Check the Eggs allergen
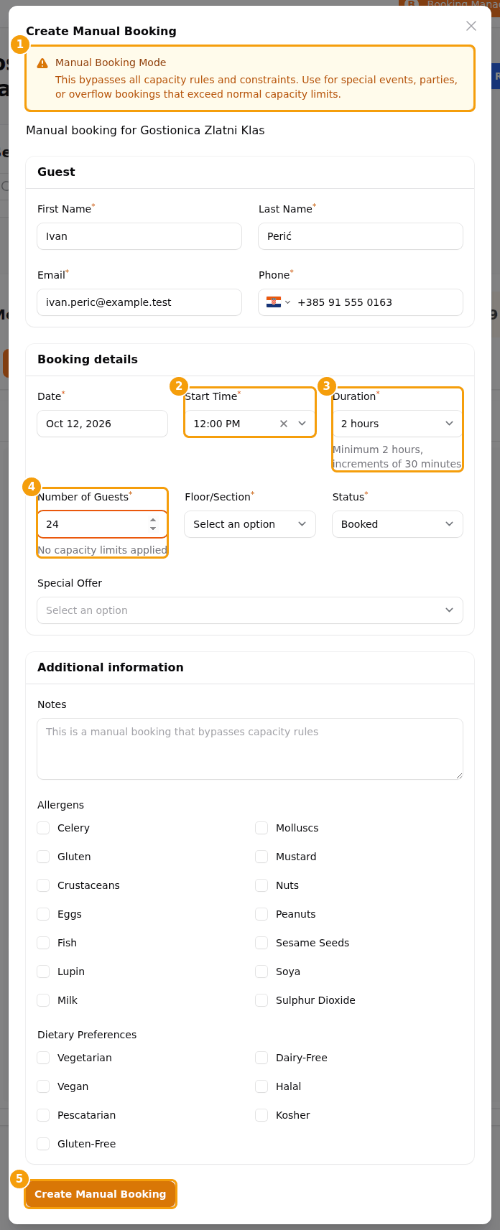 click(43, 914)
